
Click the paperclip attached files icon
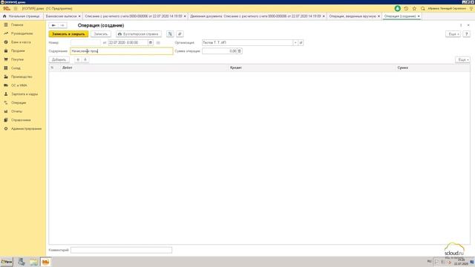point(180,34)
